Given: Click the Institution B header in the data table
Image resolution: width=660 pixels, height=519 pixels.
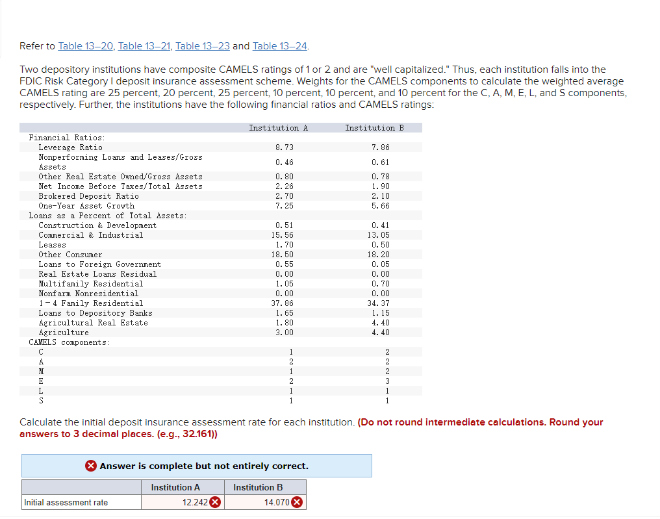Looking at the screenshot, I should tap(375, 128).
